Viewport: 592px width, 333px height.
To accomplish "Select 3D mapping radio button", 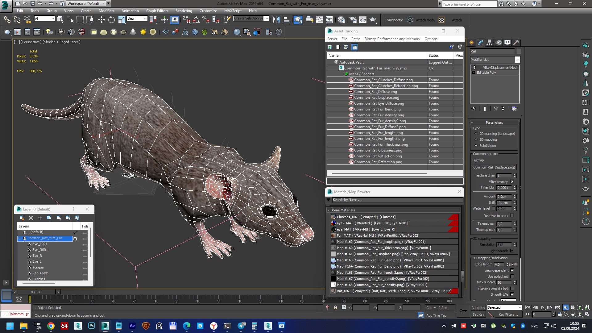I will 476,139.
